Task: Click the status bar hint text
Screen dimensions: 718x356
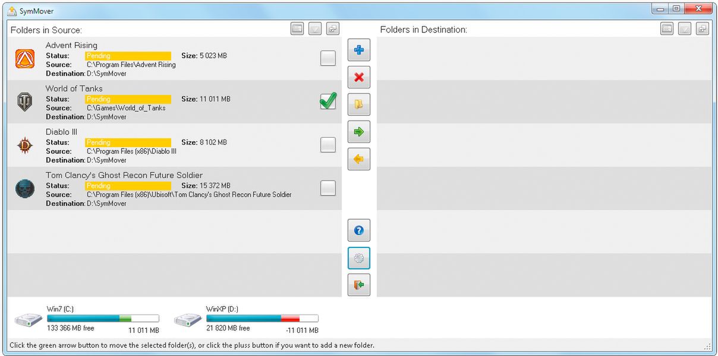Action: [x=192, y=345]
